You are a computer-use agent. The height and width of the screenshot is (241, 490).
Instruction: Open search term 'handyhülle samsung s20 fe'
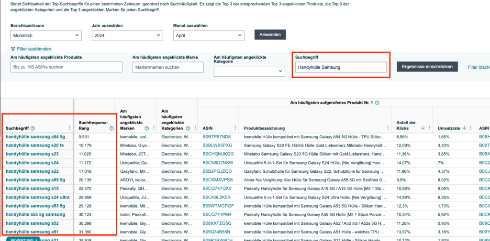34,145
